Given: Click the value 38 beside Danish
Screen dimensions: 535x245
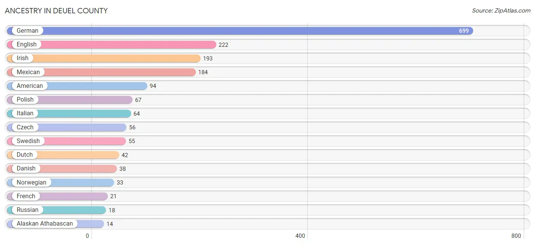Looking at the screenshot, I should [123, 169].
